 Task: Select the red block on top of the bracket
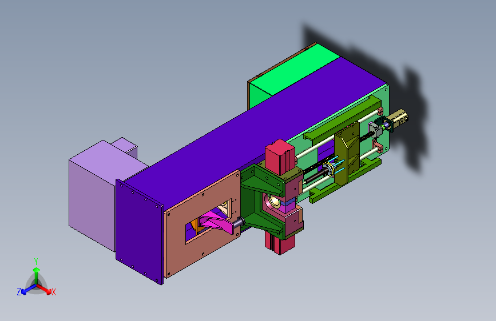(x=280, y=157)
